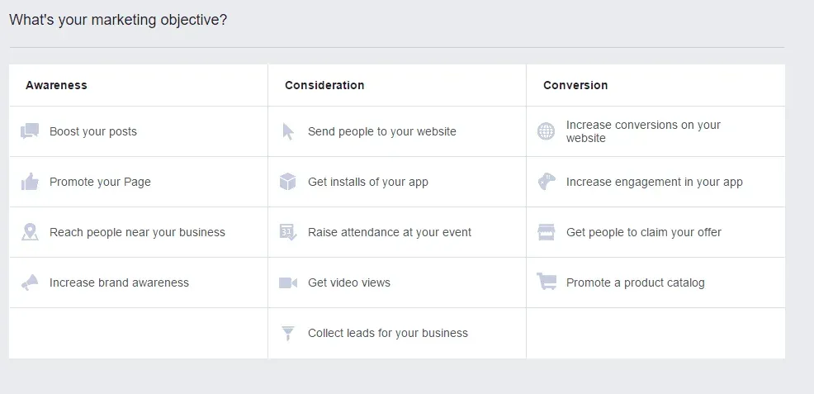This screenshot has width=814, height=394.
Task: Click the Consideration column header
Action: click(x=324, y=85)
